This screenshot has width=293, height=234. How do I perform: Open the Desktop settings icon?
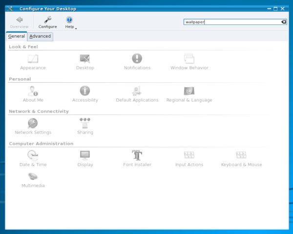pos(85,62)
